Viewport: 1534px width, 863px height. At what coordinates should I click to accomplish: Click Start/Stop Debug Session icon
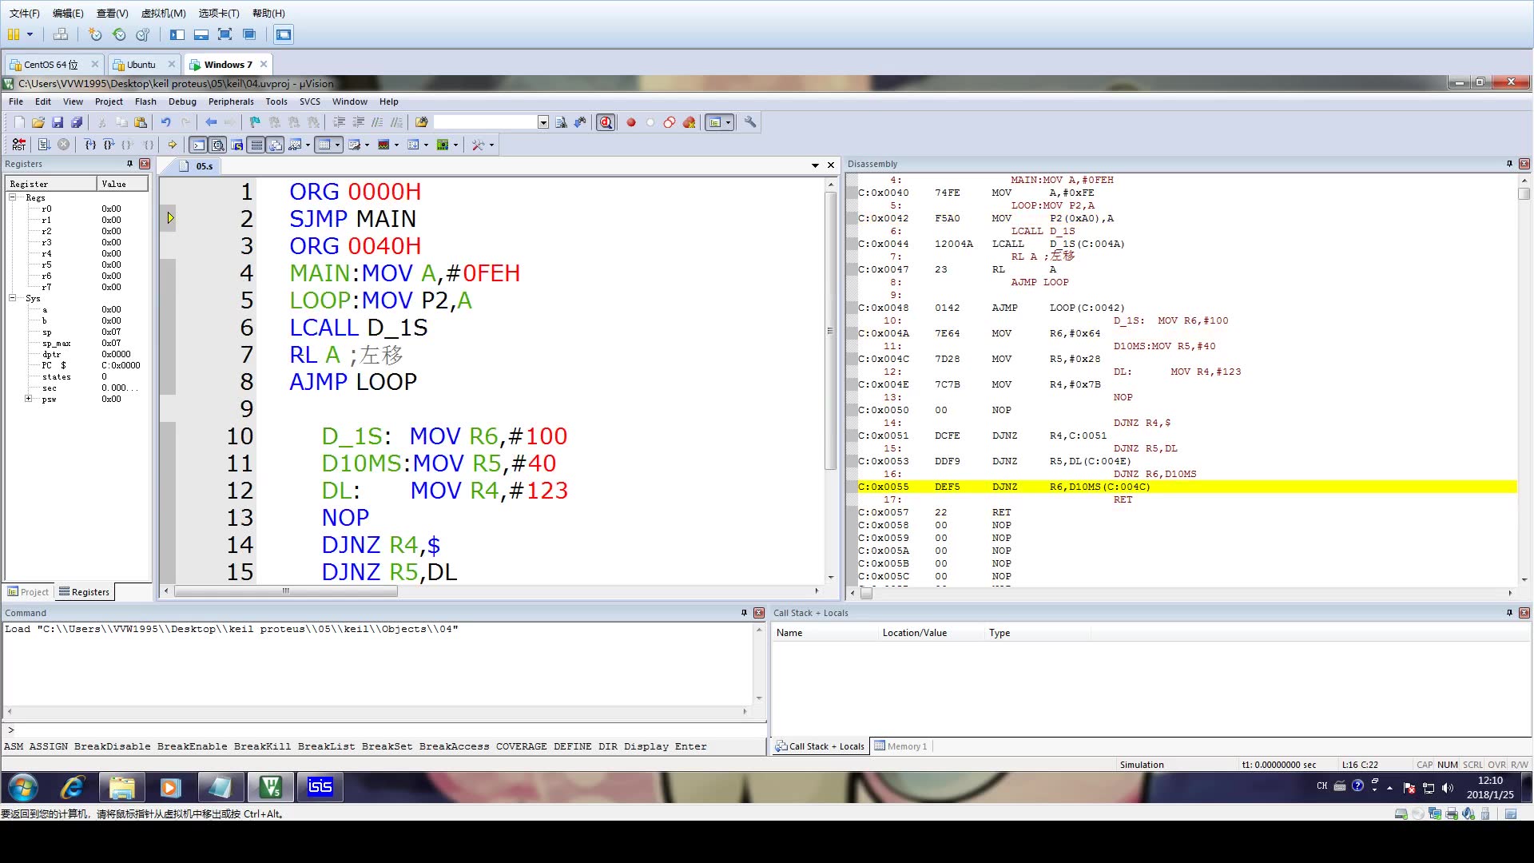pos(606,122)
